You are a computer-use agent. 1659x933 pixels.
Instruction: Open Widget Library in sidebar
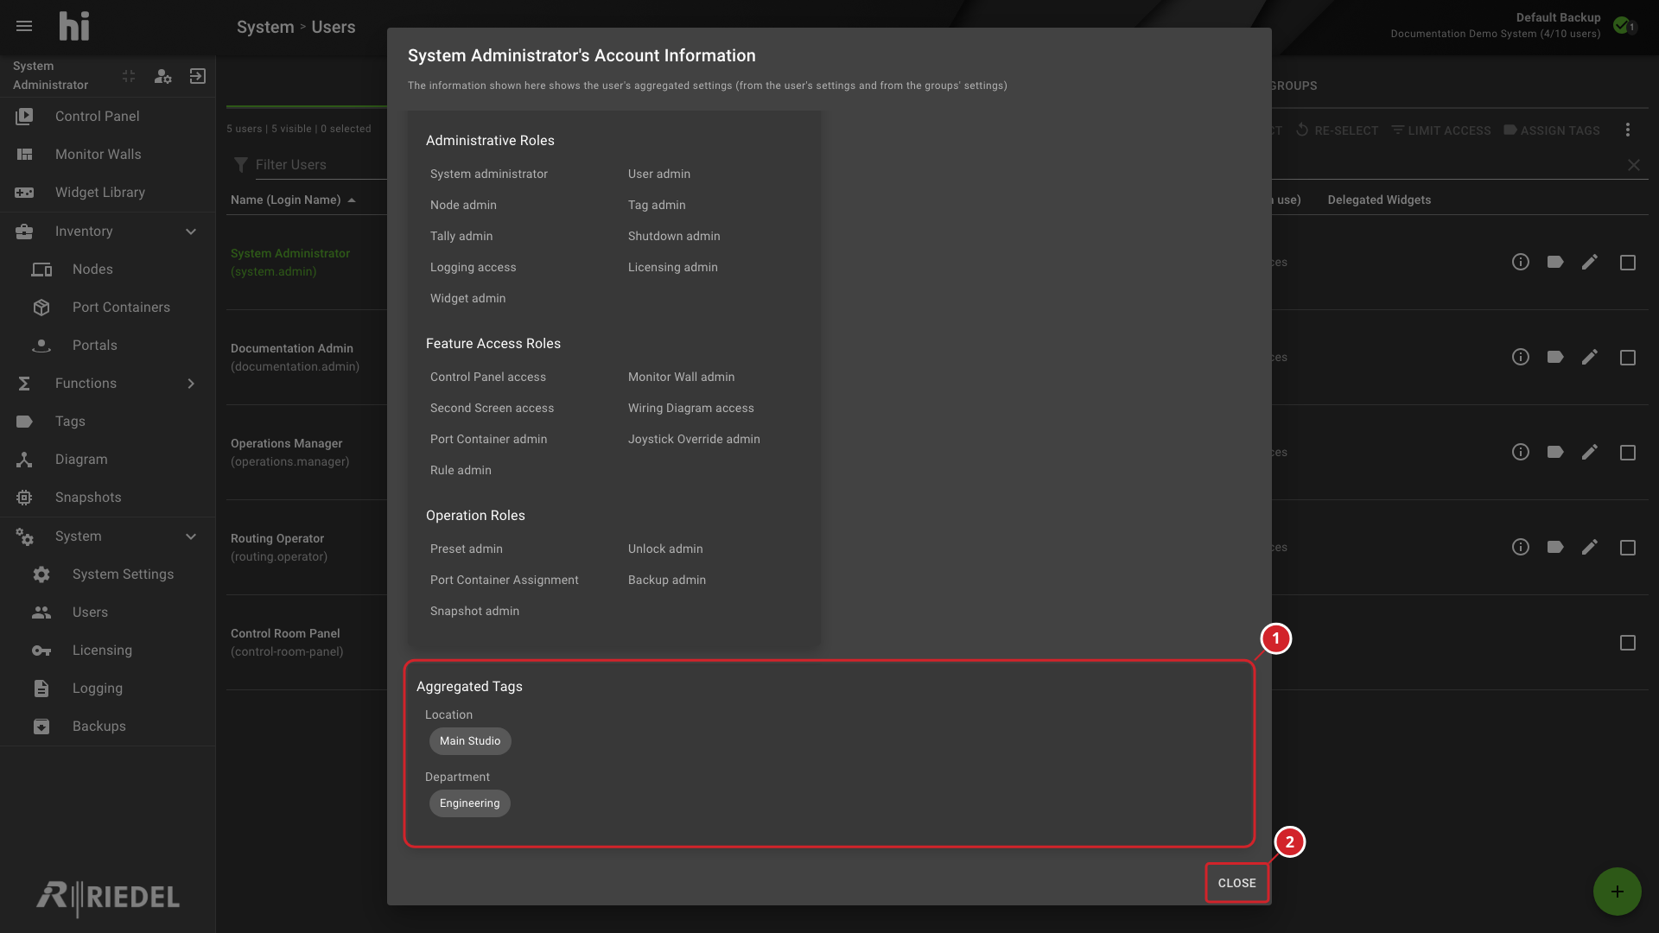[x=107, y=193]
